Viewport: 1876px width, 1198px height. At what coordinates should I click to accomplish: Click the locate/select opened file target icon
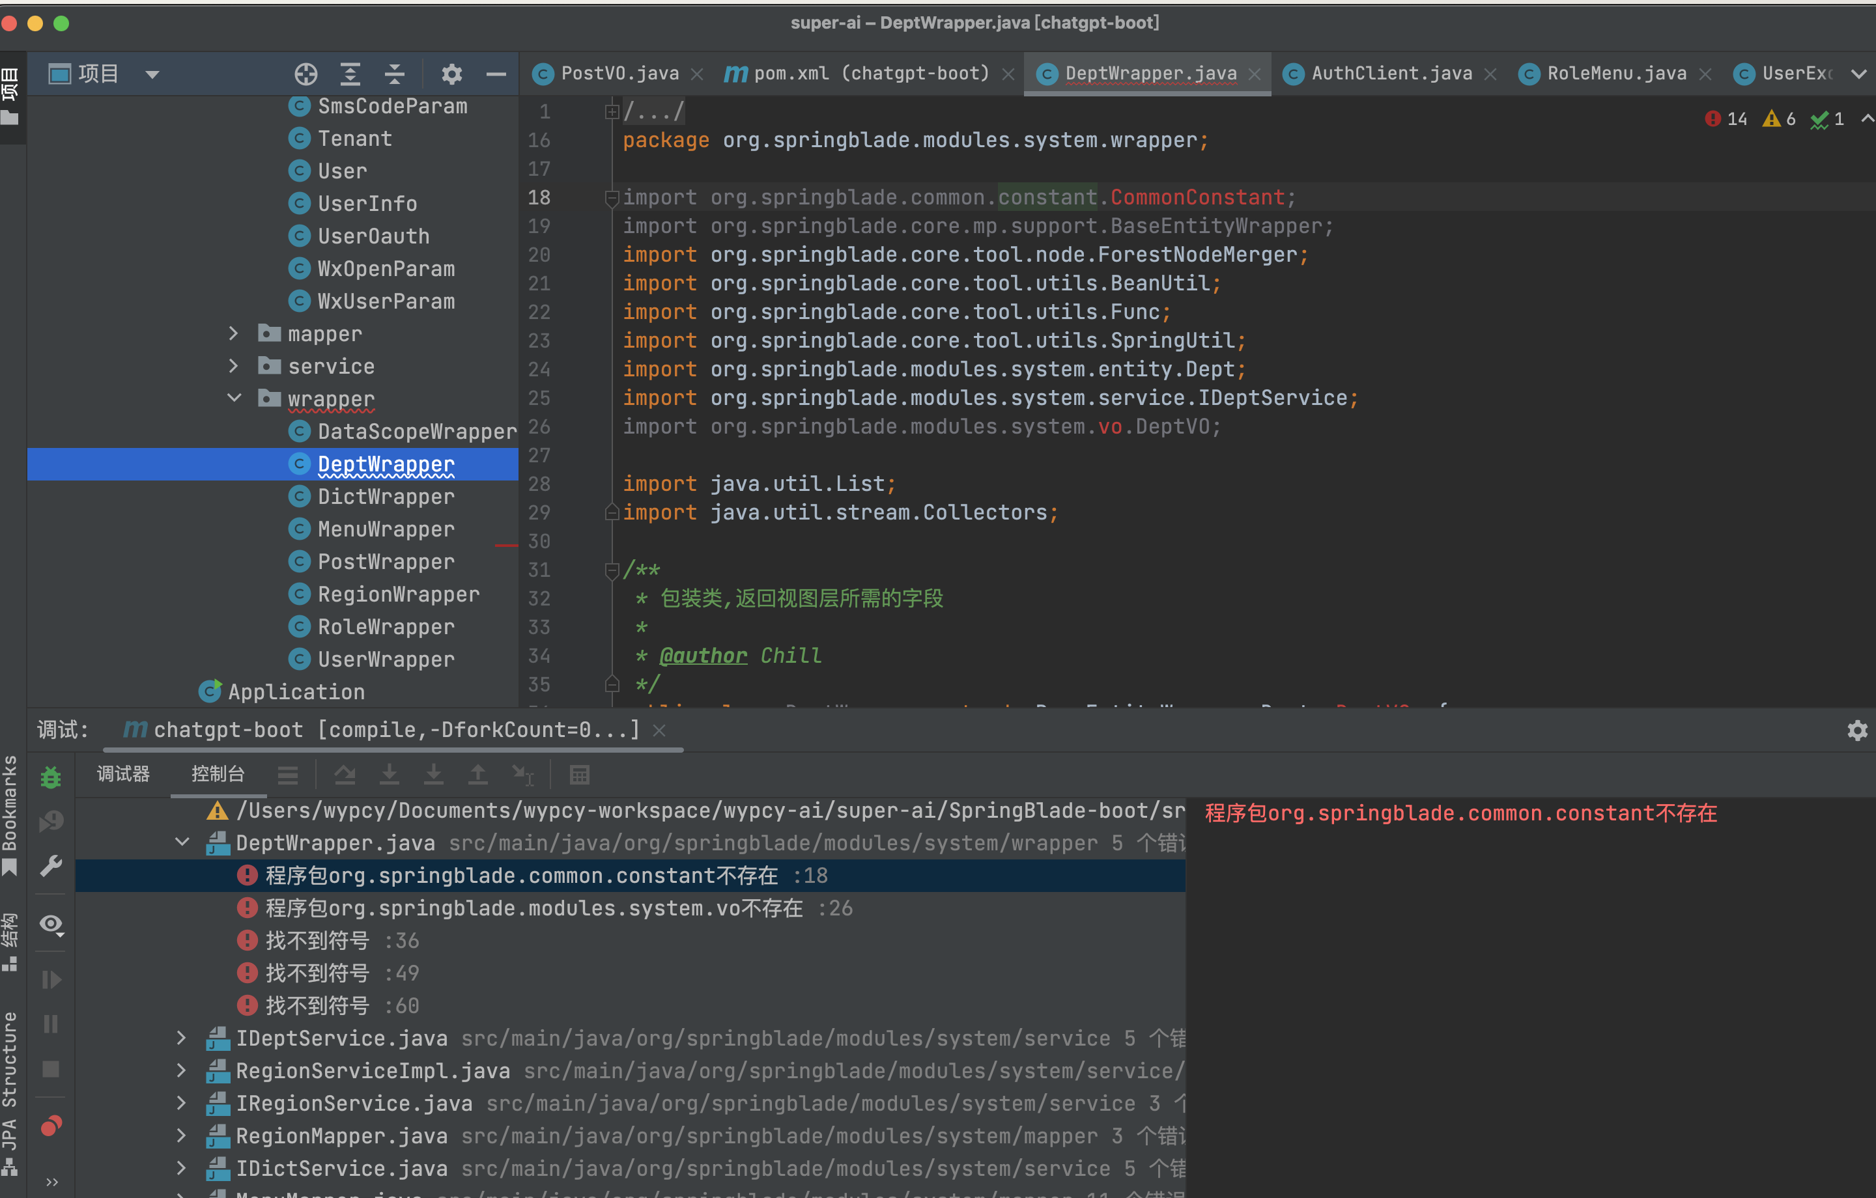tap(306, 74)
